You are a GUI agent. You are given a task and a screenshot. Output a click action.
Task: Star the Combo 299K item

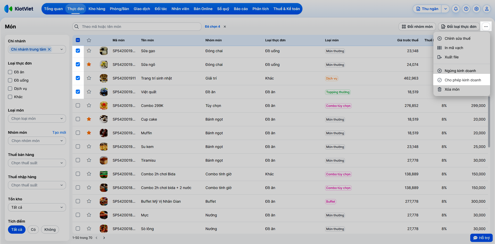(89, 105)
